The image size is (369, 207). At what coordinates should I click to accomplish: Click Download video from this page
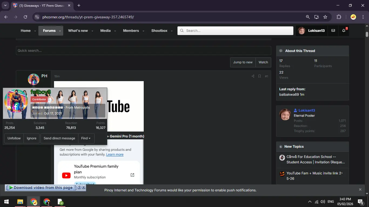(x=41, y=188)
